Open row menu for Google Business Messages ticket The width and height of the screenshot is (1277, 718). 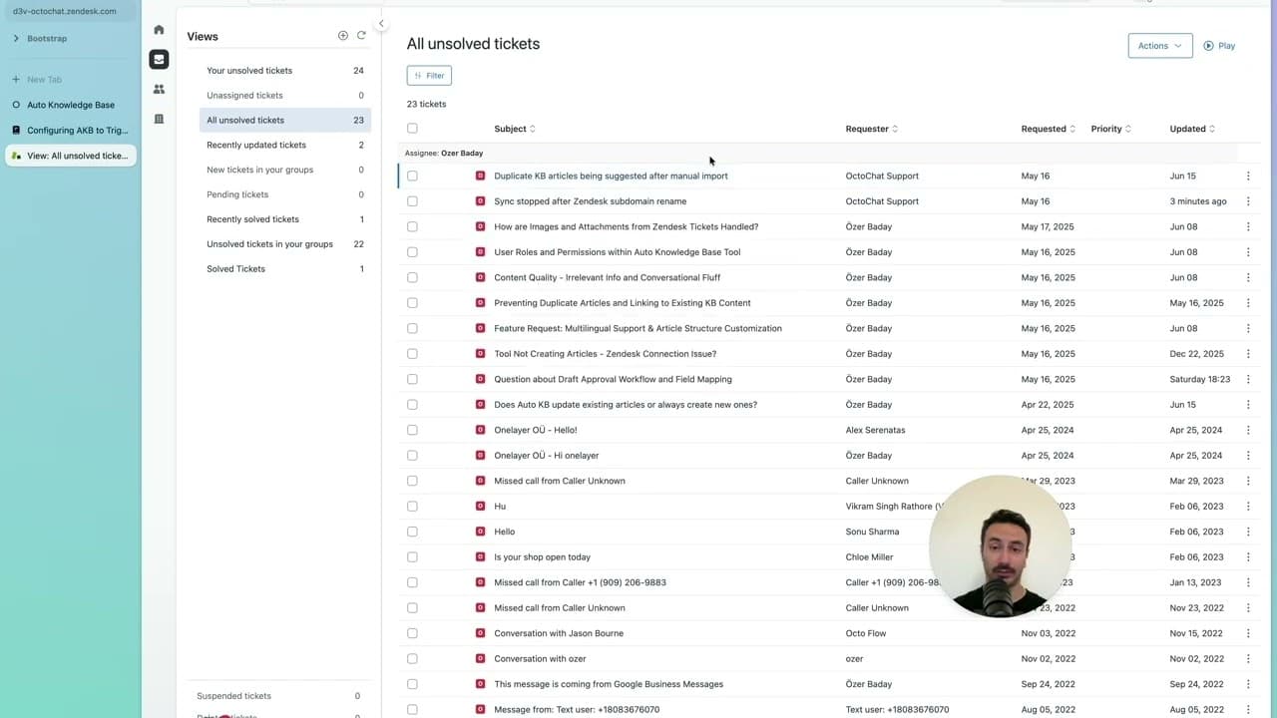(x=1248, y=684)
